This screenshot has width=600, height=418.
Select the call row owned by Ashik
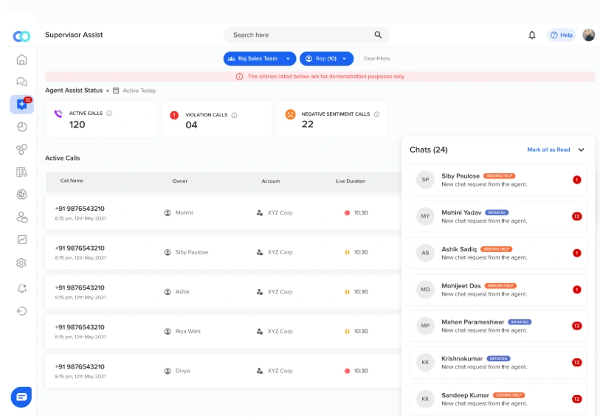pyautogui.click(x=224, y=292)
